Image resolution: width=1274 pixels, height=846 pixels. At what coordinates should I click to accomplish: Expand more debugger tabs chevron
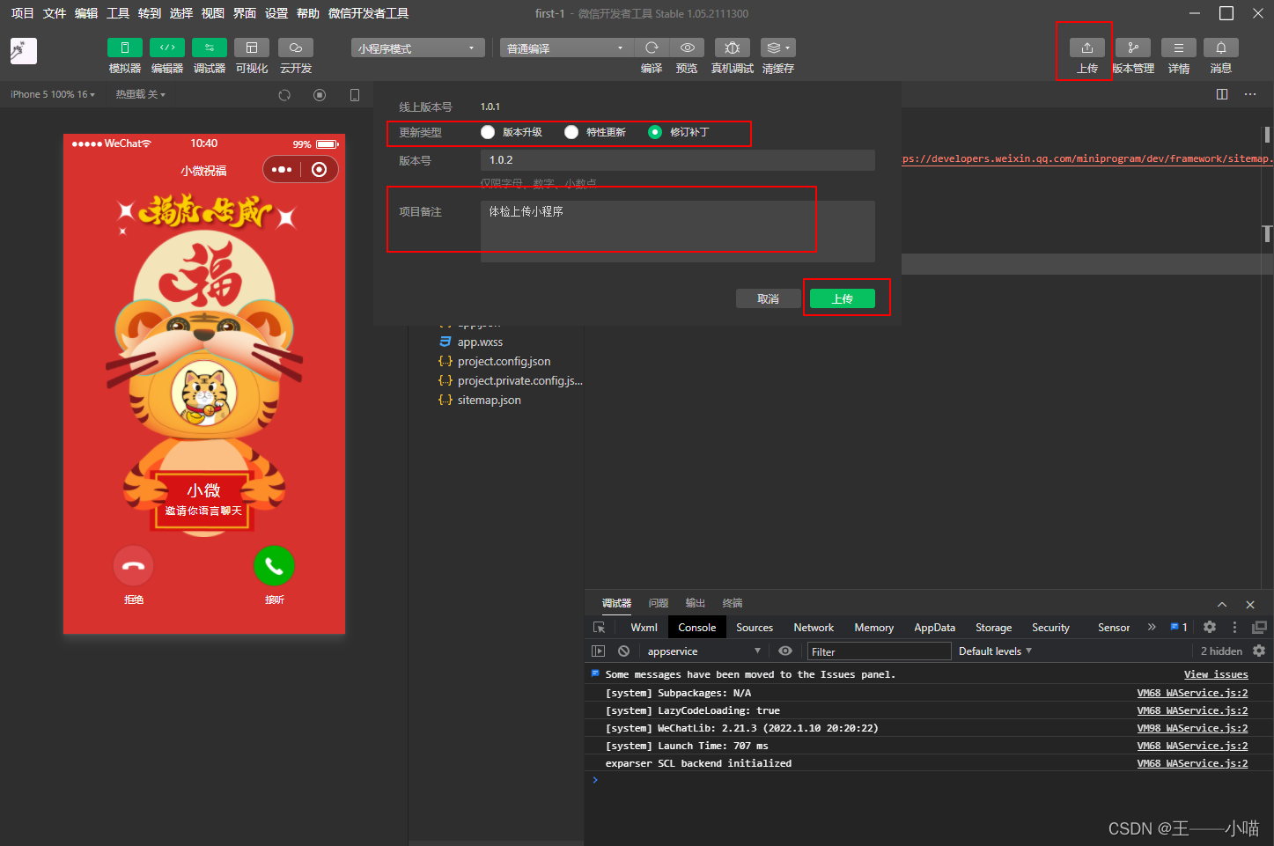coord(1152,627)
